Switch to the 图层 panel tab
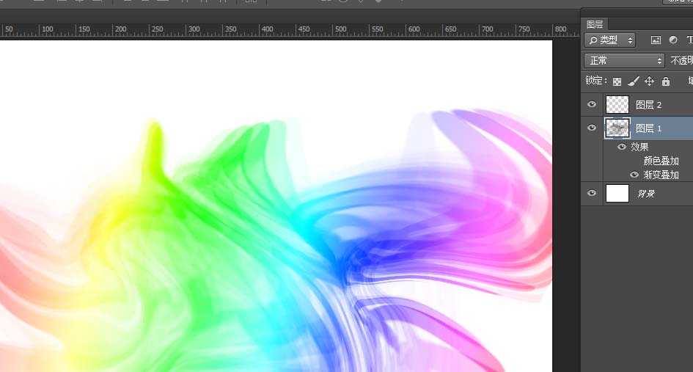Image resolution: width=693 pixels, height=372 pixels. 595,24
